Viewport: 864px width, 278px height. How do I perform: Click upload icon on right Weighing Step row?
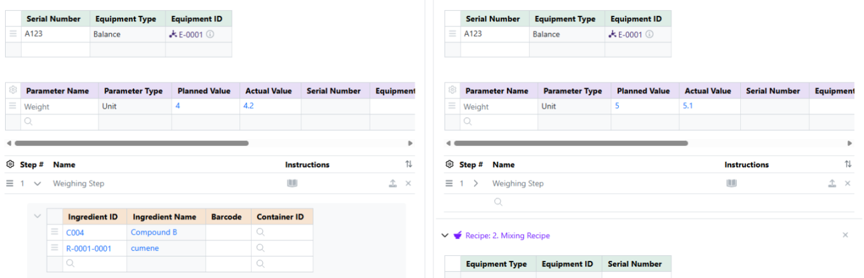[832, 183]
